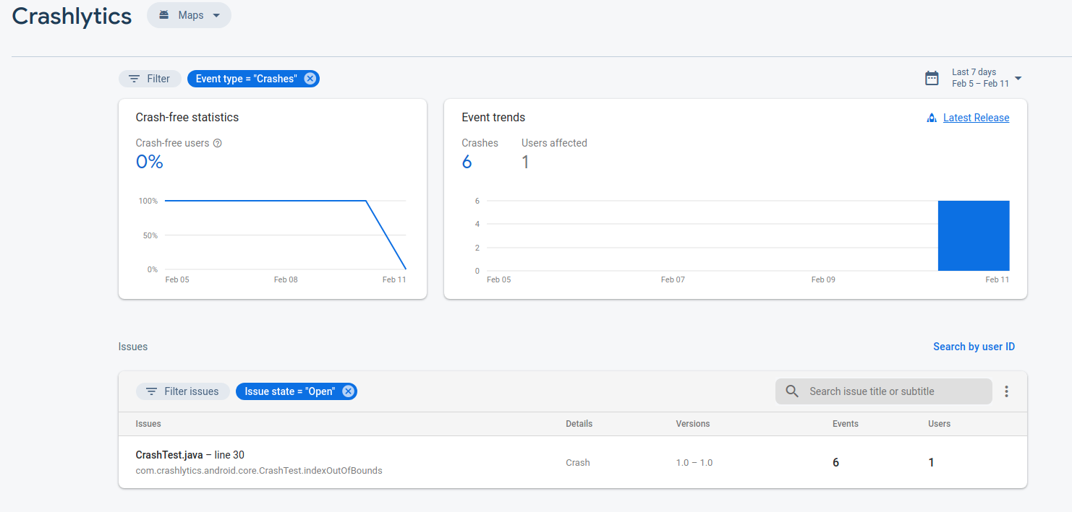Click Search by user ID link
Viewport: 1072px width, 512px height.
coord(974,347)
